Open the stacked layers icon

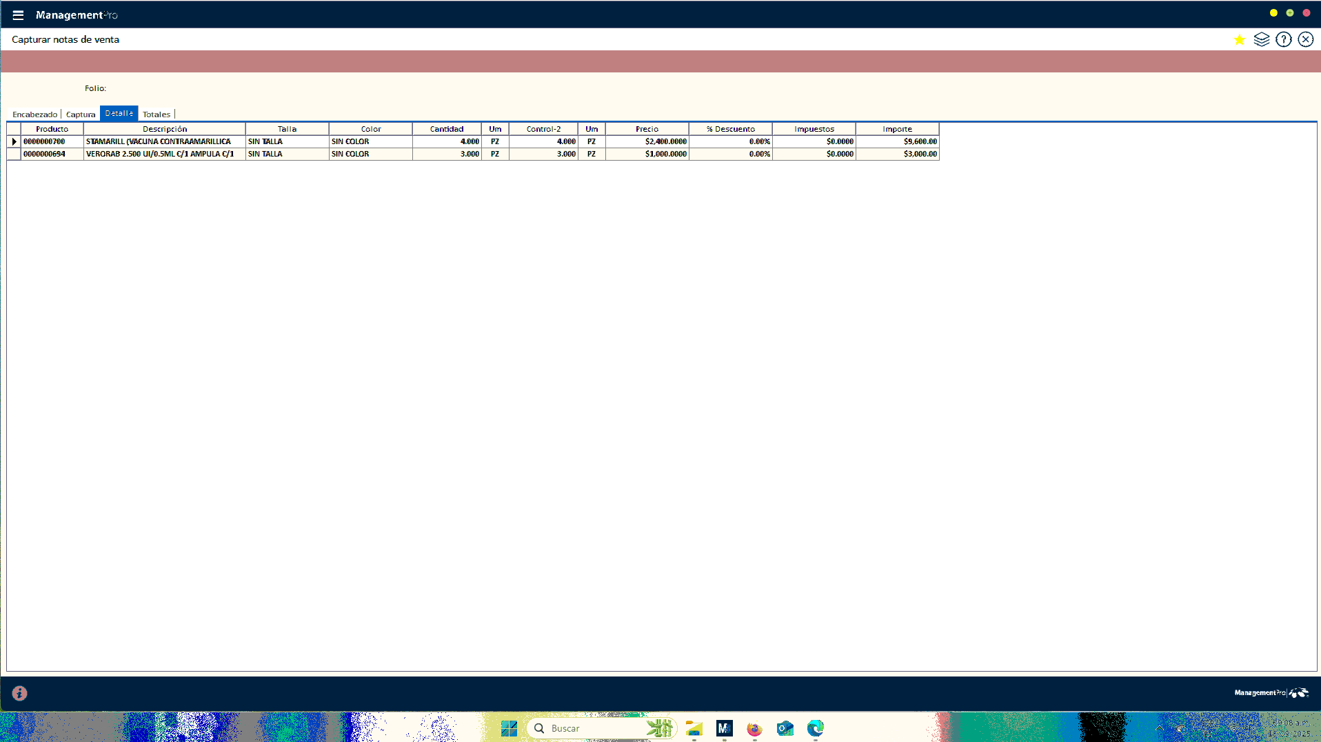pos(1261,40)
